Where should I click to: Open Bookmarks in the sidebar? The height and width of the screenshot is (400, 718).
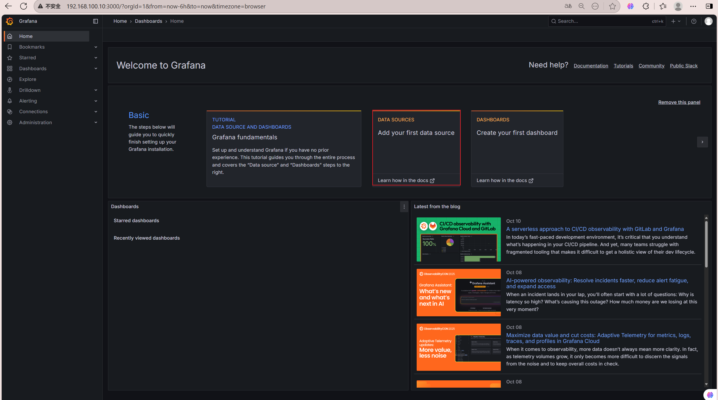coord(32,47)
